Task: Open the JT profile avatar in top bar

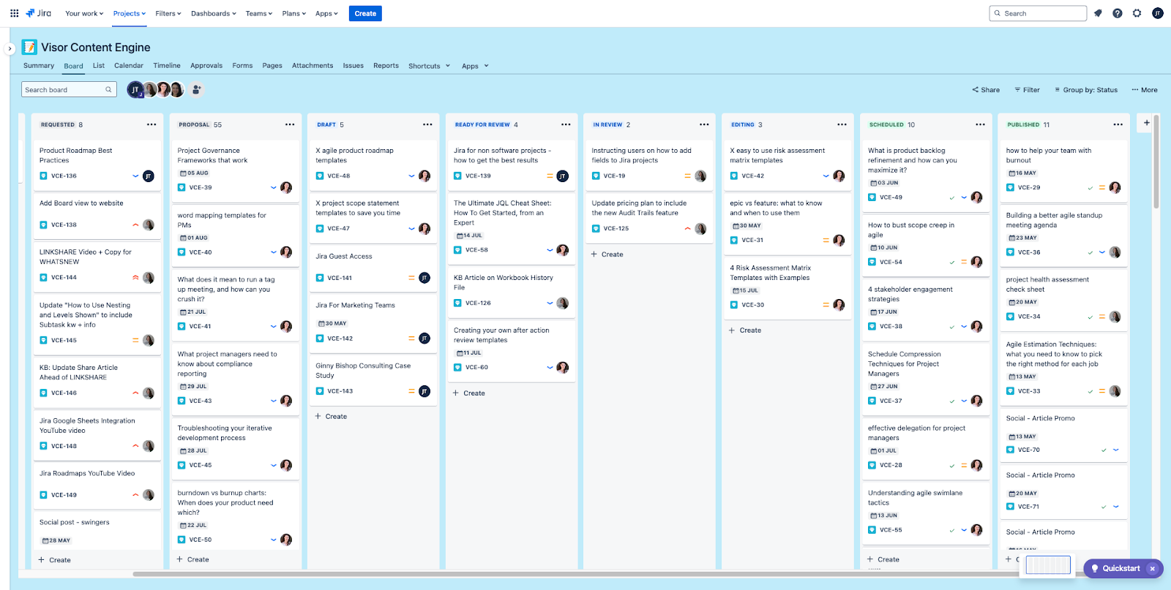Action: coord(1158,13)
